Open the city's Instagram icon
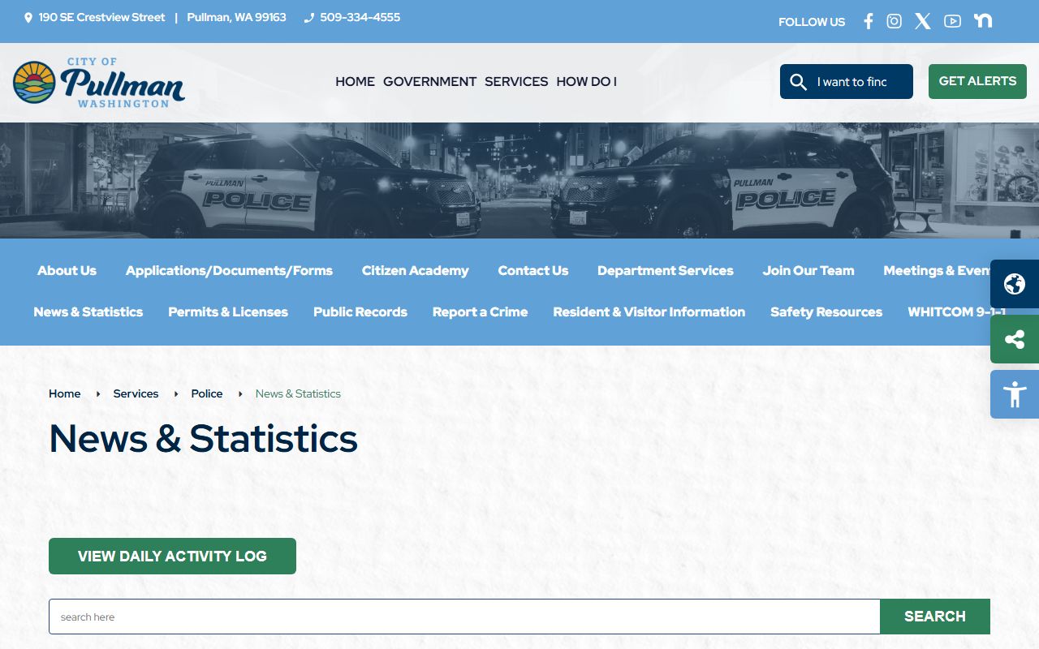 [x=894, y=21]
